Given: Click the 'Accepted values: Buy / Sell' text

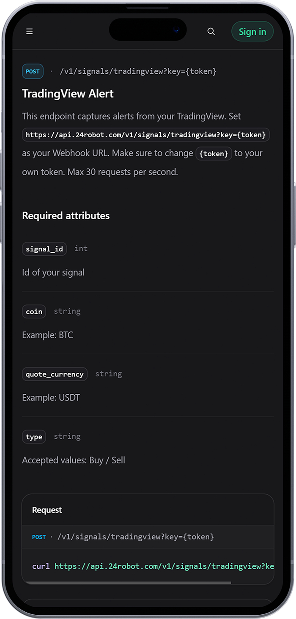Looking at the screenshot, I should 74,460.
